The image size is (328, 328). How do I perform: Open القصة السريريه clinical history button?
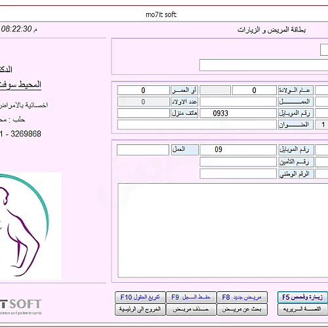point(302,309)
